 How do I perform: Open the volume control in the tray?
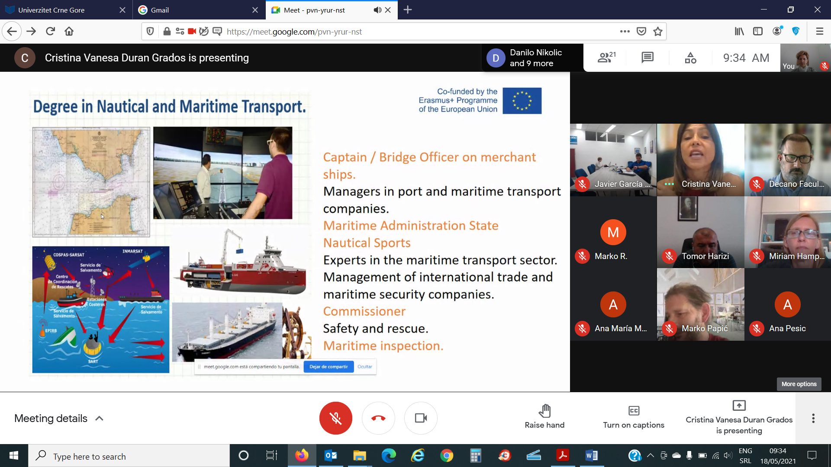(x=728, y=455)
